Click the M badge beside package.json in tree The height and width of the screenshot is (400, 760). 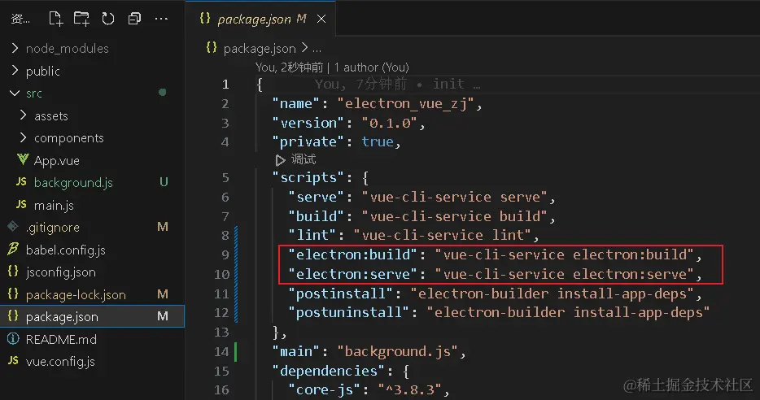pos(163,316)
